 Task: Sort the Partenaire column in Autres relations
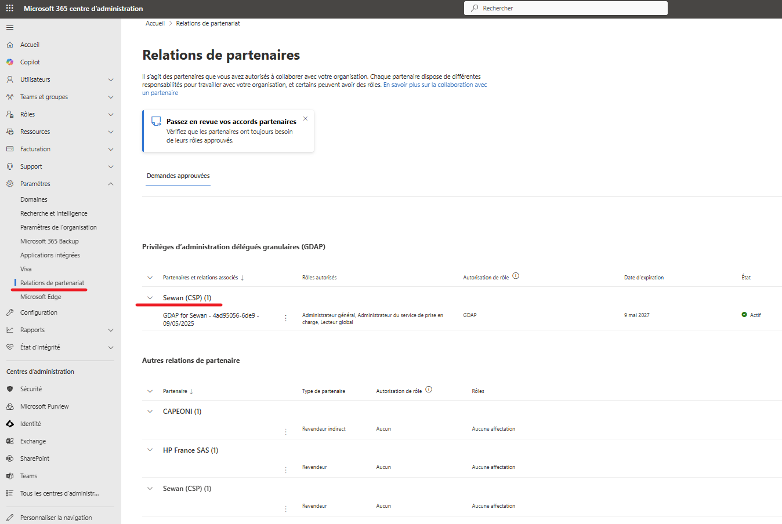point(178,391)
